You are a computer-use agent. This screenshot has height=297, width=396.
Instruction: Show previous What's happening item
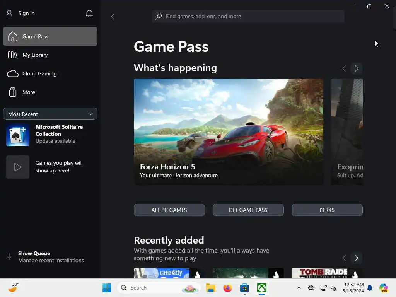(344, 68)
